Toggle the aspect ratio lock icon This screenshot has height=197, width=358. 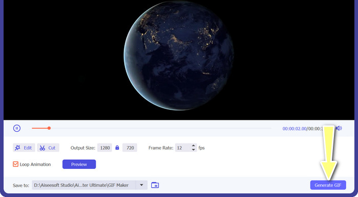coord(117,147)
